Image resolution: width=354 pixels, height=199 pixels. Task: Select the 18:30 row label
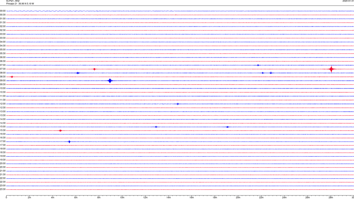(x=3, y=153)
